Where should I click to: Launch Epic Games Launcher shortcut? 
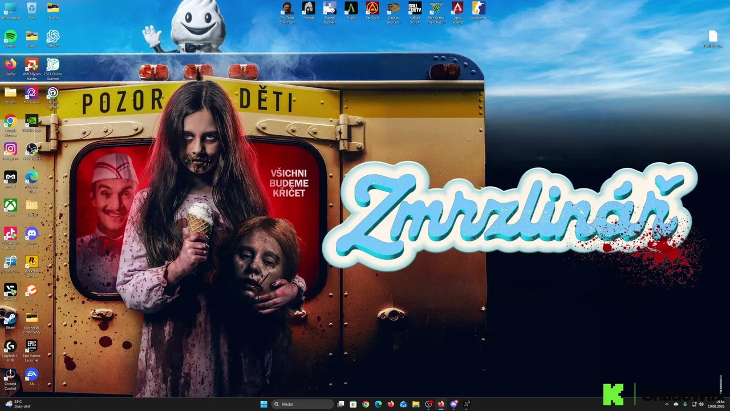coord(31,350)
